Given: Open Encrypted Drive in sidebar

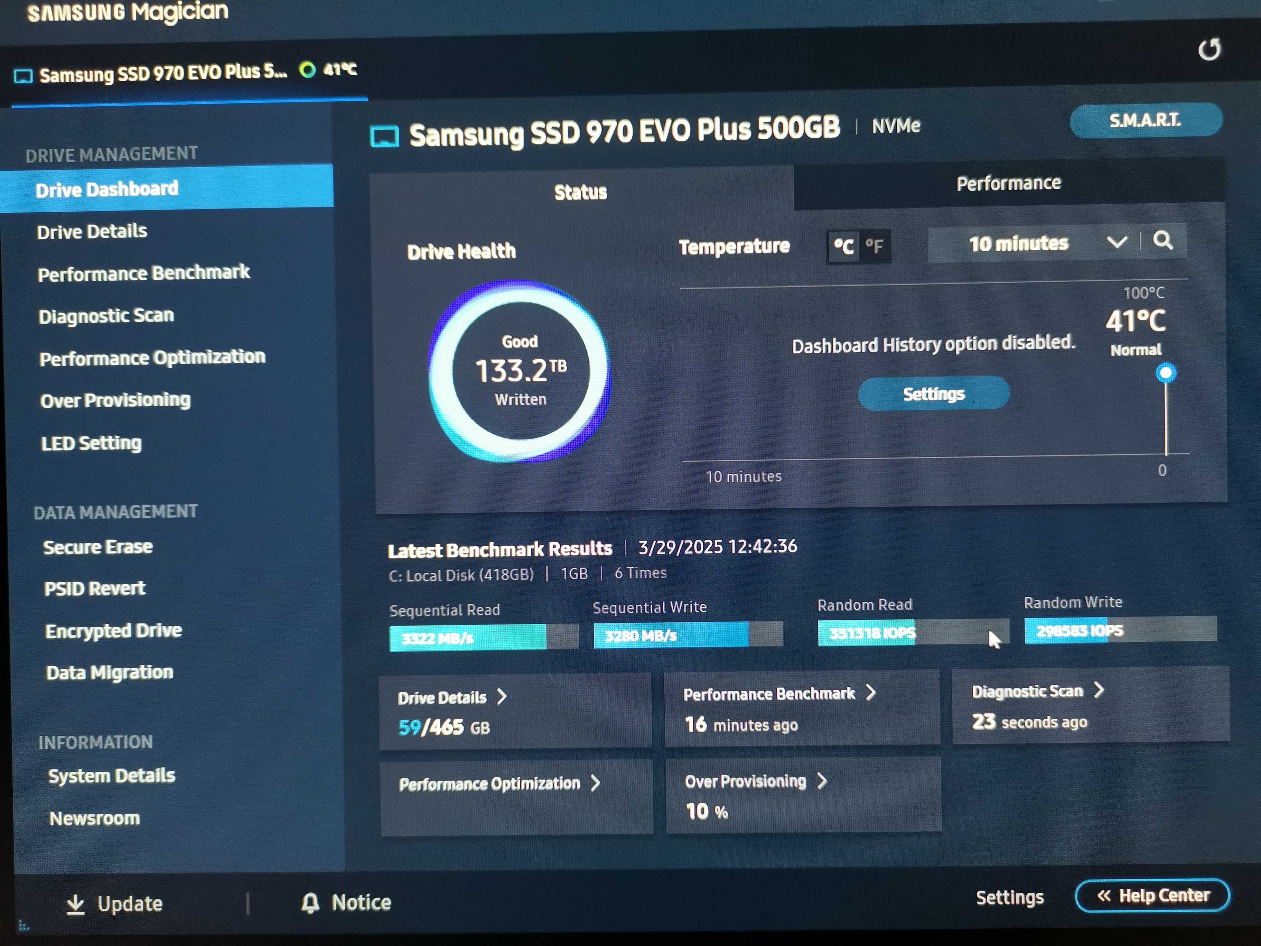Looking at the screenshot, I should 114,631.
